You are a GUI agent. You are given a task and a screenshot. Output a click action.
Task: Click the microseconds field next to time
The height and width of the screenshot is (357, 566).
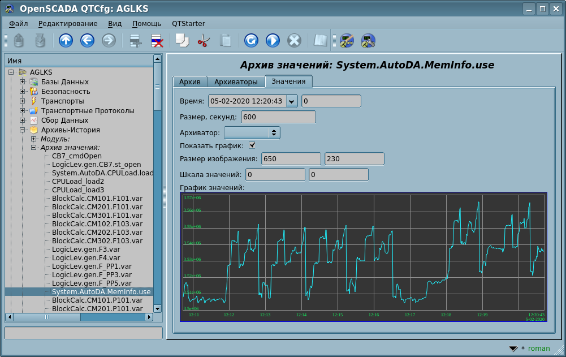[331, 101]
